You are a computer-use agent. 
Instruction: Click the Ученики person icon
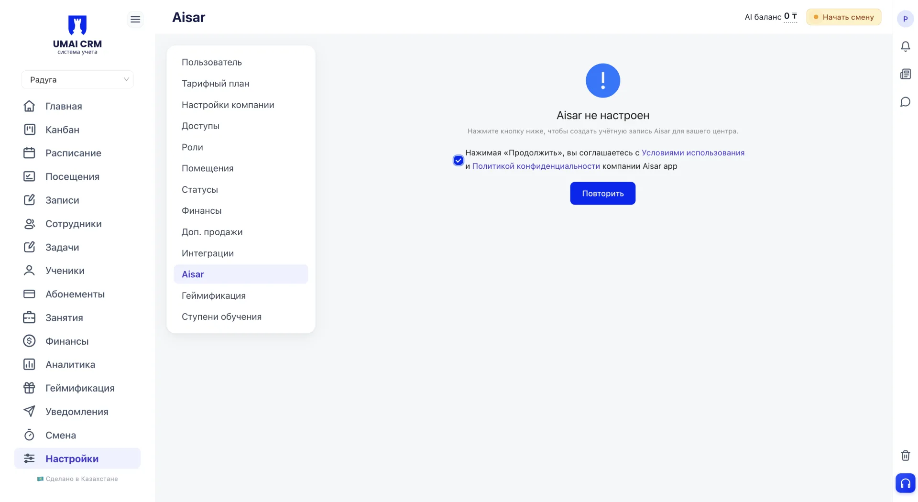[29, 271]
